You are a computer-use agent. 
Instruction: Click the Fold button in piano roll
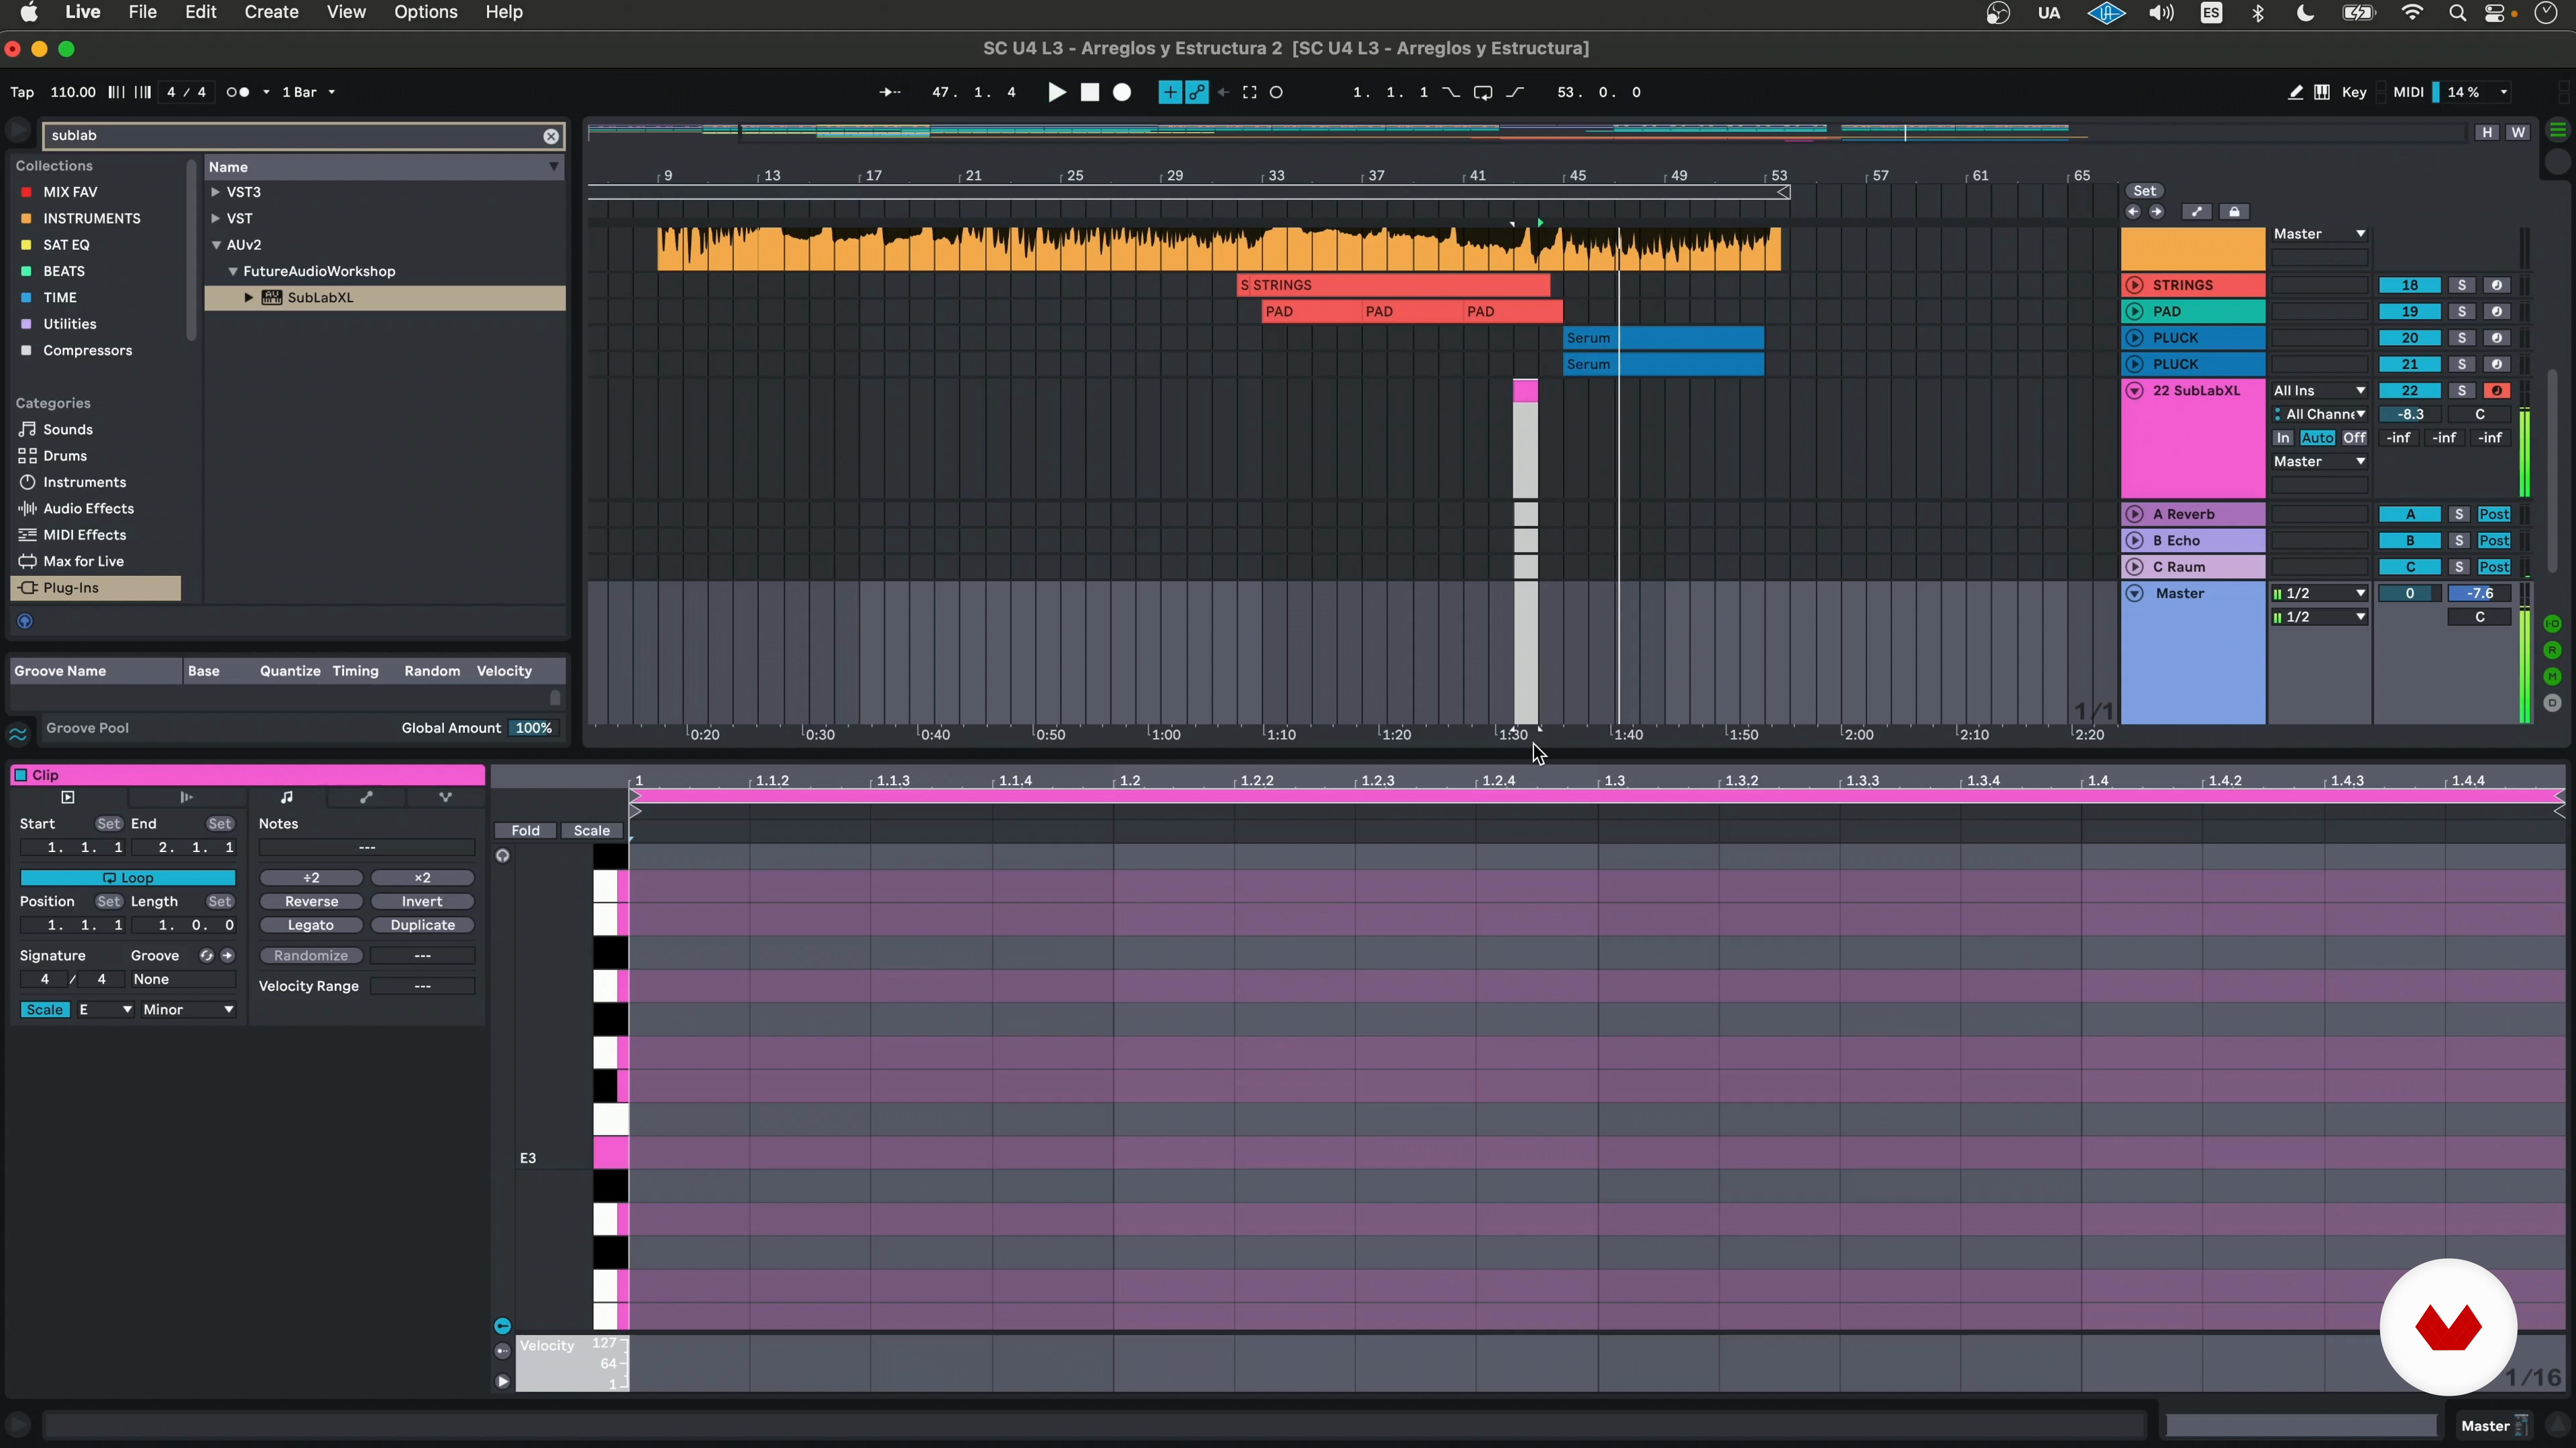point(525,831)
